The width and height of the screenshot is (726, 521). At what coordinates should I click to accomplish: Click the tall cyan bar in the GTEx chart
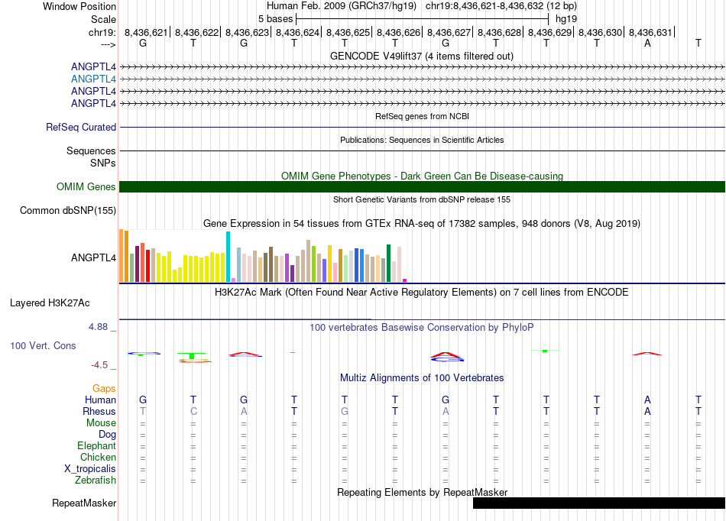[228, 257]
